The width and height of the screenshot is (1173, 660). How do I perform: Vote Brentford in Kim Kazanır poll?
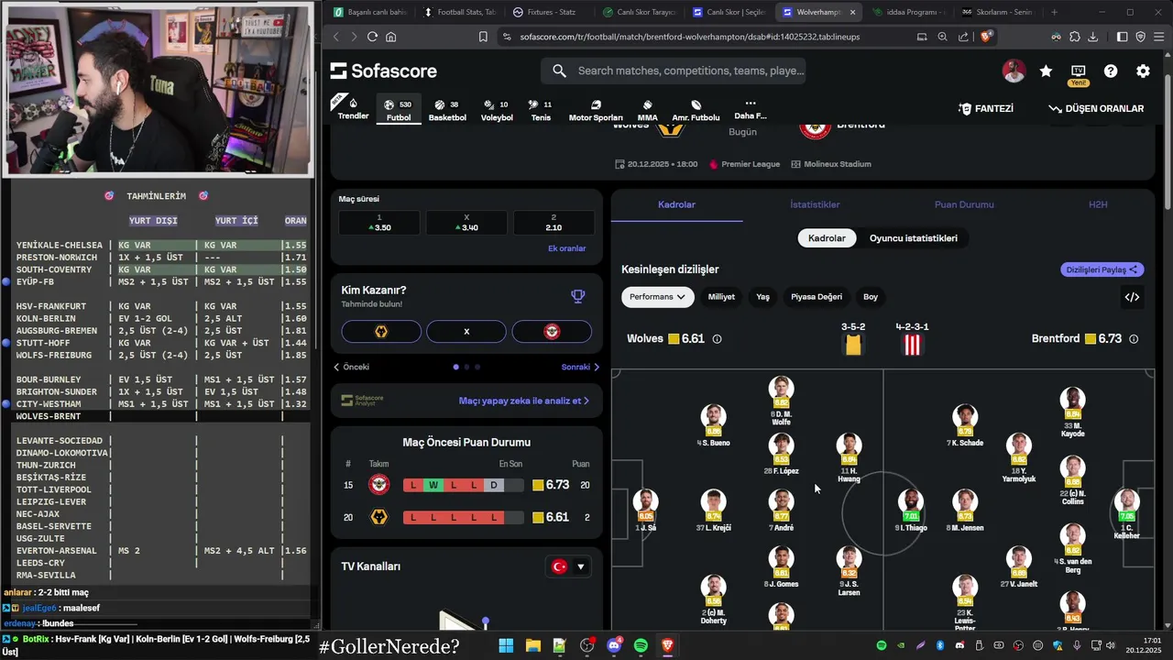[552, 332]
